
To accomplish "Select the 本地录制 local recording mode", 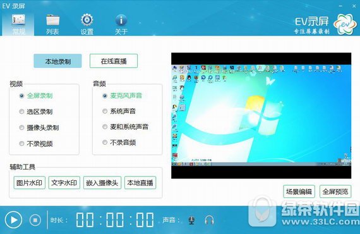I will tap(57, 61).
